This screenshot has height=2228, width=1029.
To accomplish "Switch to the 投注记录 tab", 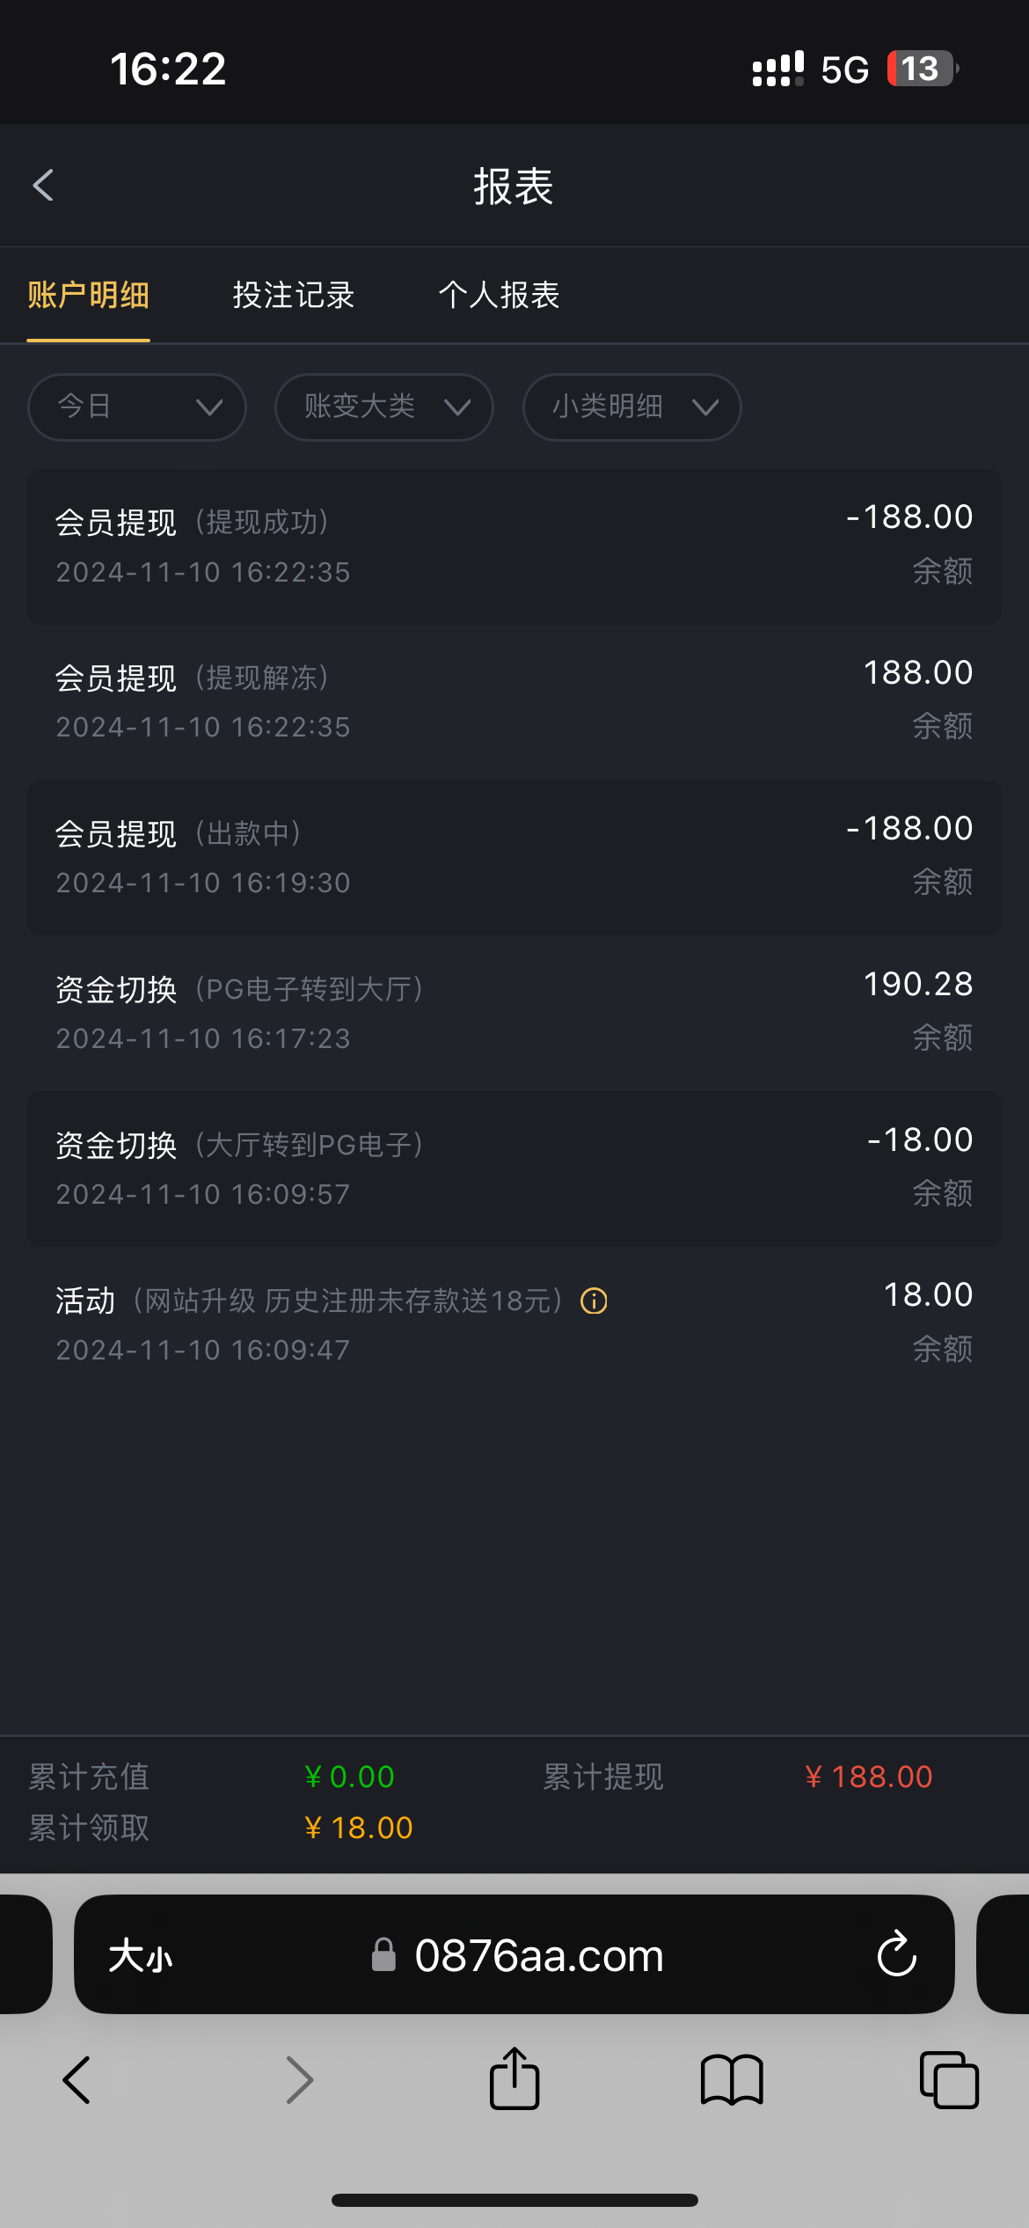I will pyautogui.click(x=294, y=295).
